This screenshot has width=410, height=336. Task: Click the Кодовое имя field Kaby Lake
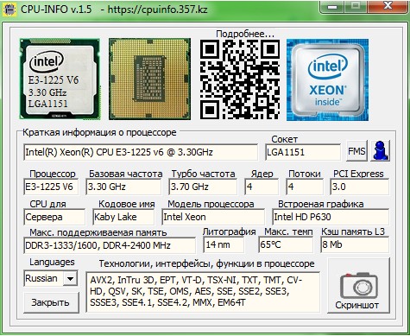123,217
